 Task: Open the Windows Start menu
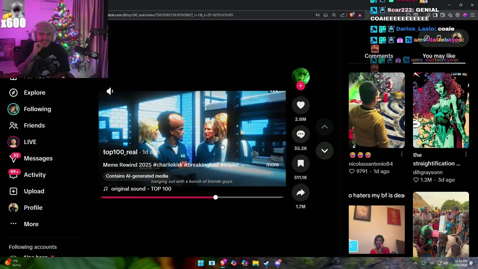tap(201, 263)
